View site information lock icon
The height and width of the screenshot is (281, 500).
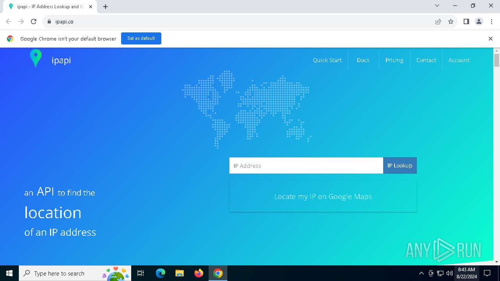tap(49, 22)
